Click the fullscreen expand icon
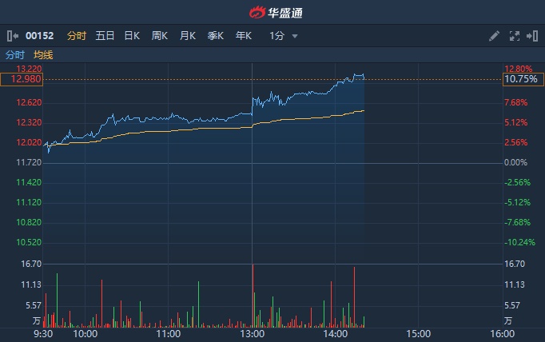 coord(514,36)
